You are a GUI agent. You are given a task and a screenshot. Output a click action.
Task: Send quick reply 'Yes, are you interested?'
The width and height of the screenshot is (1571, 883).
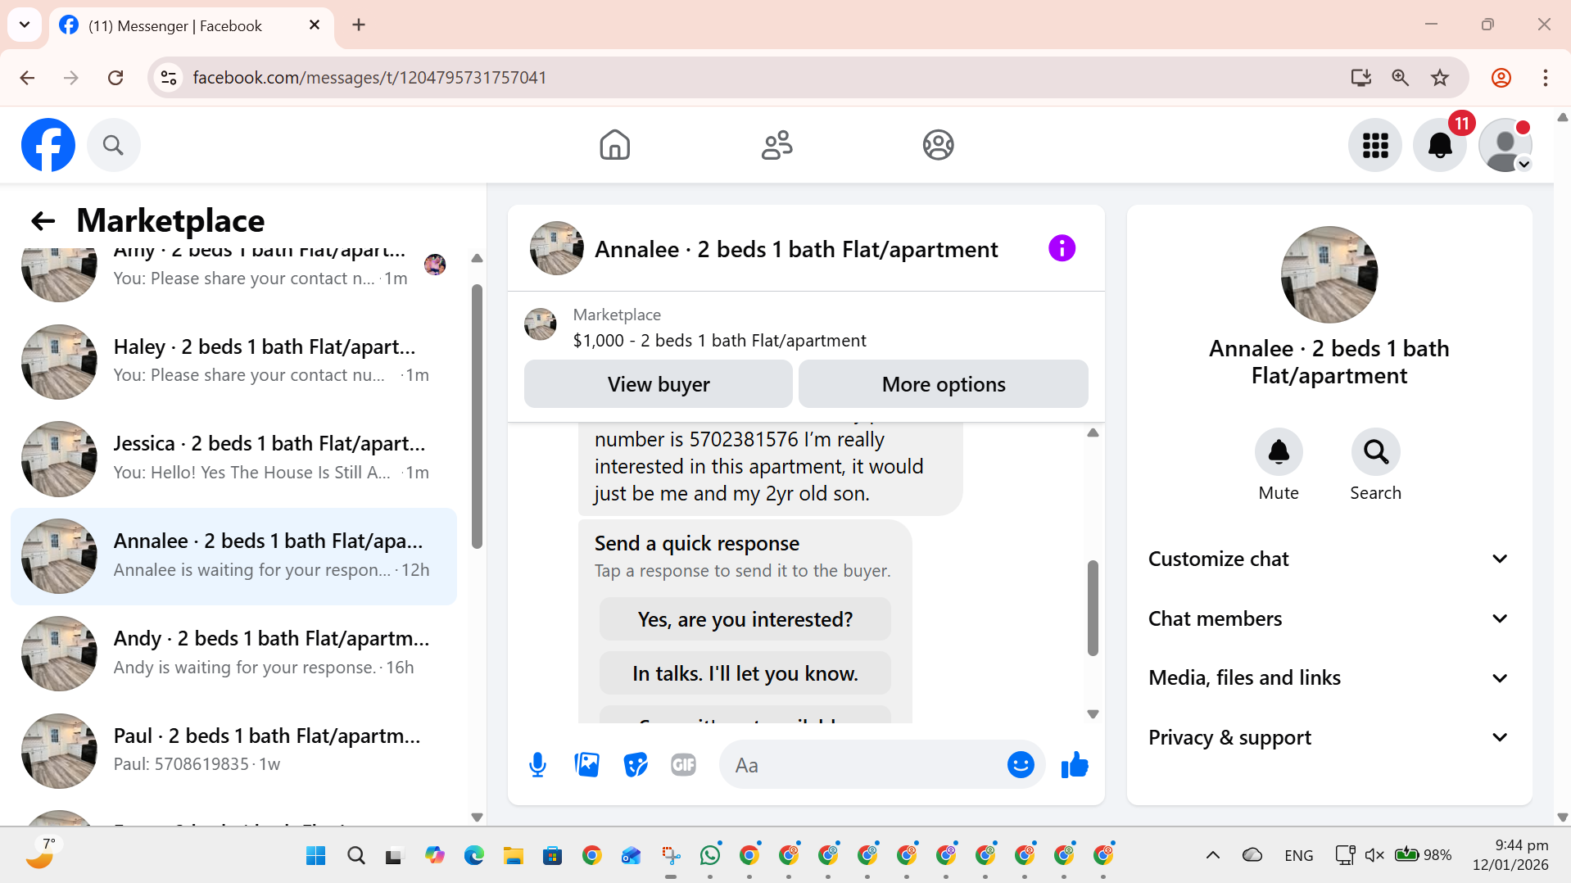(745, 619)
